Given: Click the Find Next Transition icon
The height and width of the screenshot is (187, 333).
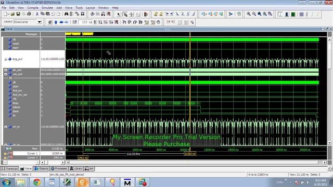Looking at the screenshot, I should pyautogui.click(x=172, y=14).
